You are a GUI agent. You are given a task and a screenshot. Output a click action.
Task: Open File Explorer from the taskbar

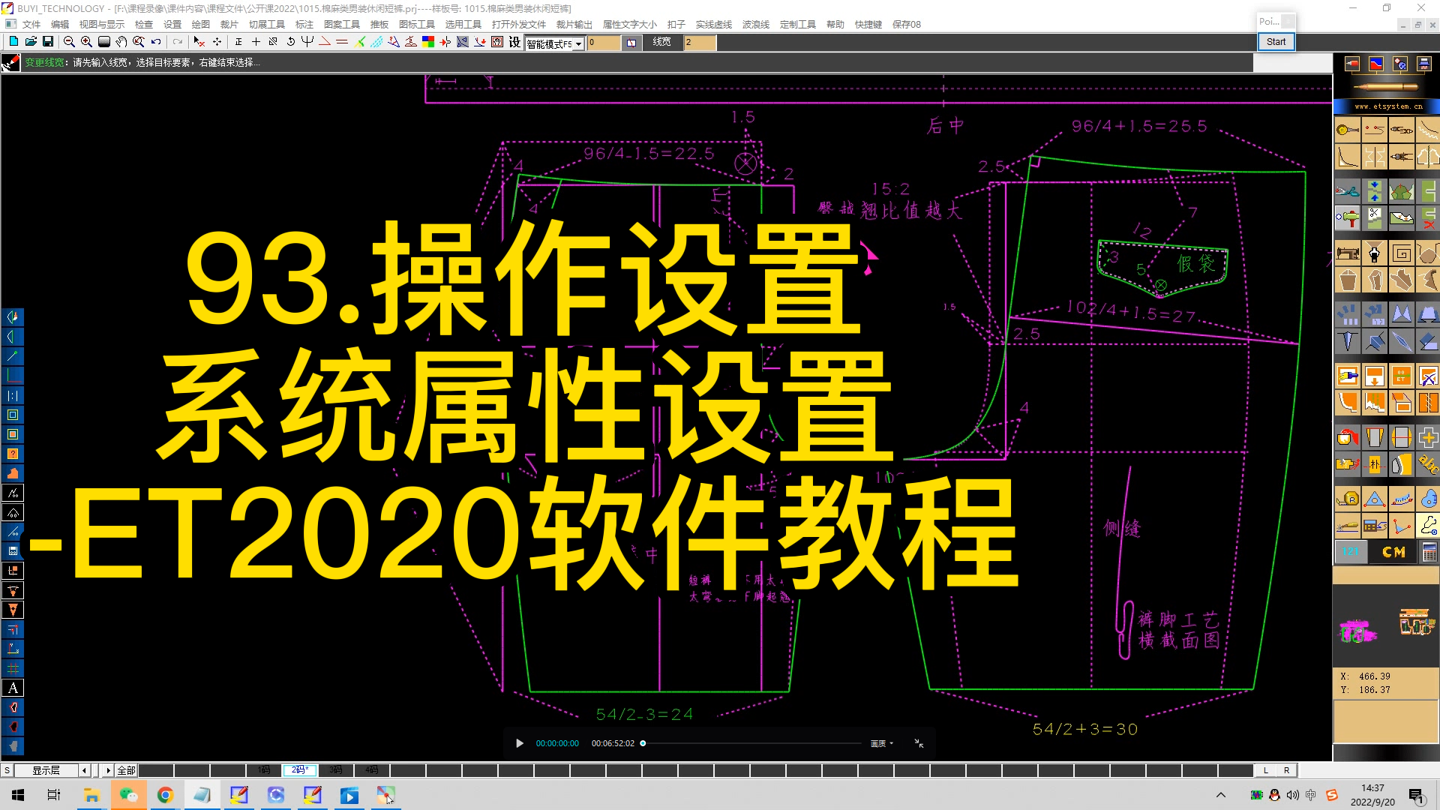click(x=91, y=795)
